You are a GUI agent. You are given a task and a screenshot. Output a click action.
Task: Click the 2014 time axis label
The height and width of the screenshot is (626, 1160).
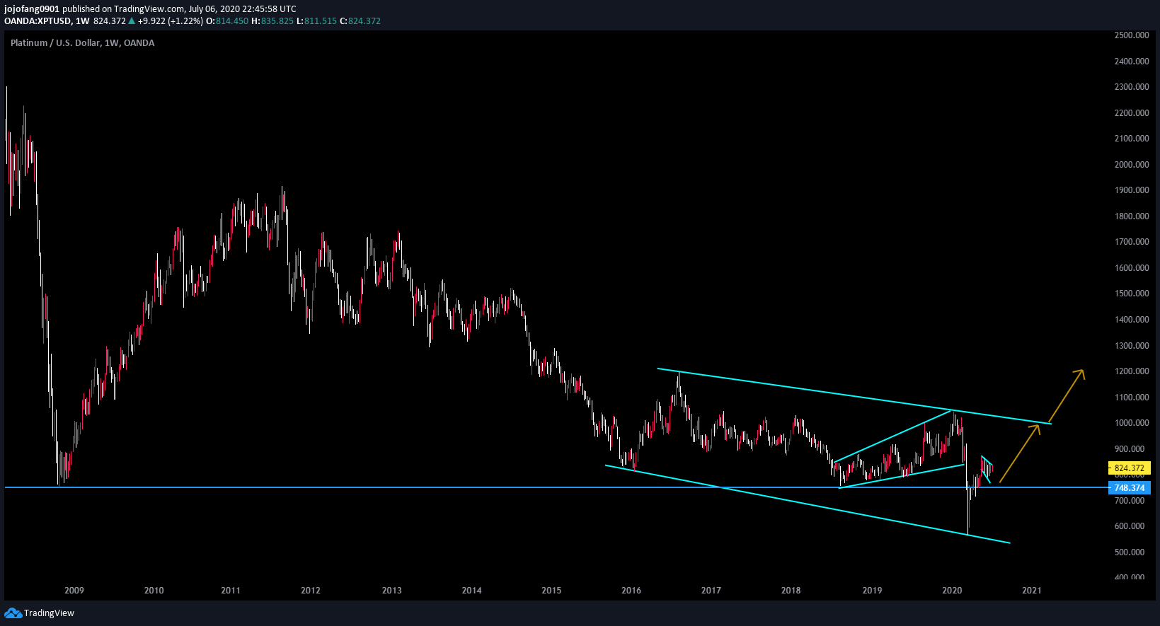tap(472, 591)
